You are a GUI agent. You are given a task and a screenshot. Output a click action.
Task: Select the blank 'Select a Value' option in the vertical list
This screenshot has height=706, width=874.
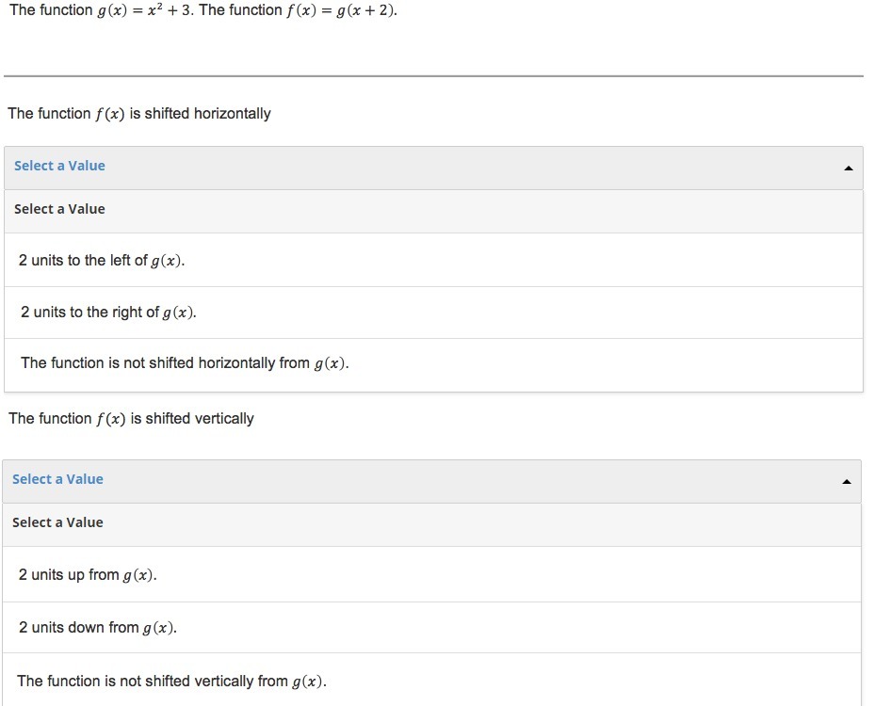coord(57,522)
